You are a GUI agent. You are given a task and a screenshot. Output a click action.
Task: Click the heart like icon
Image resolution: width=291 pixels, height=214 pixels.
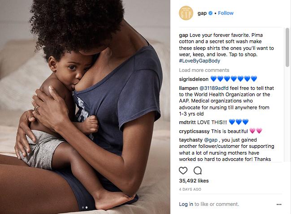point(183,170)
